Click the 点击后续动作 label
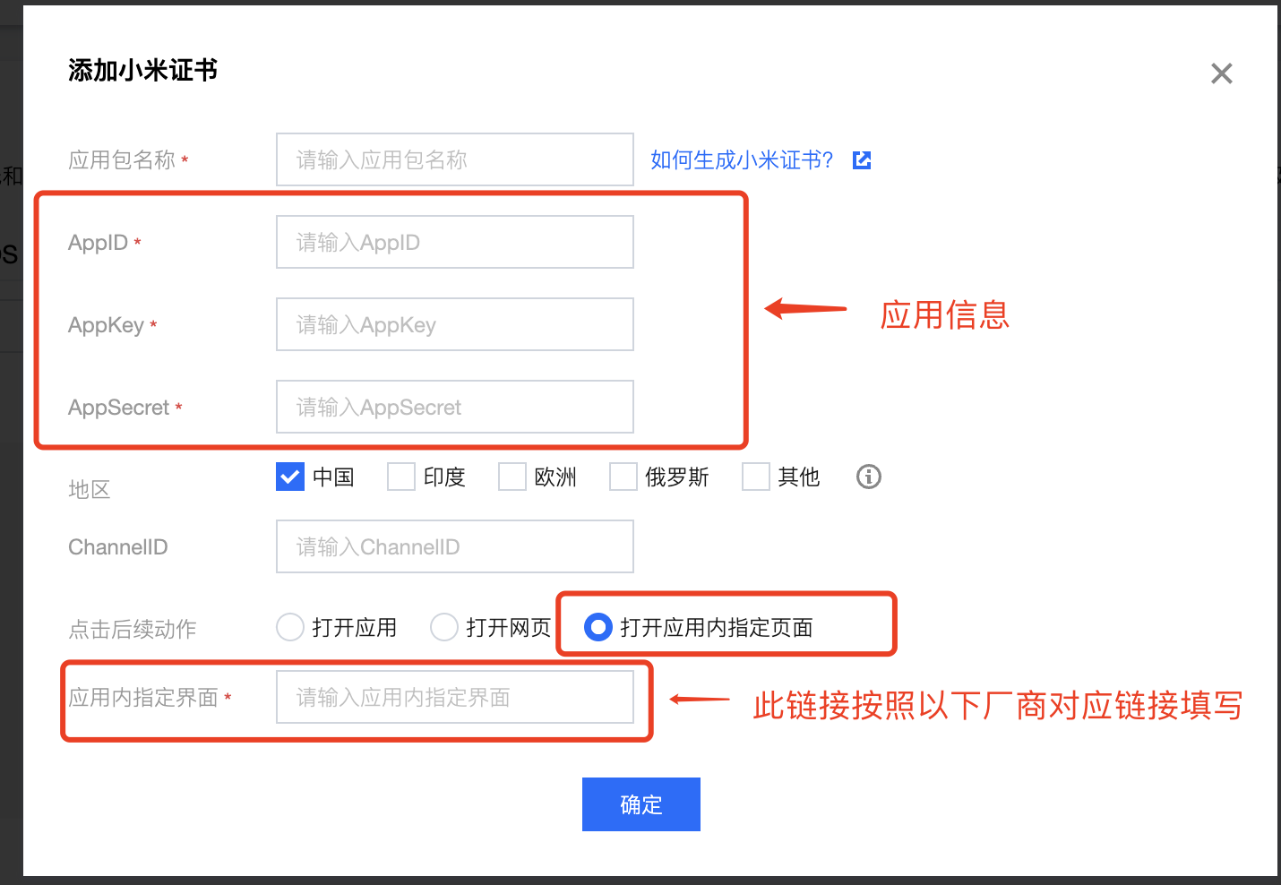The image size is (1281, 885). point(133,630)
